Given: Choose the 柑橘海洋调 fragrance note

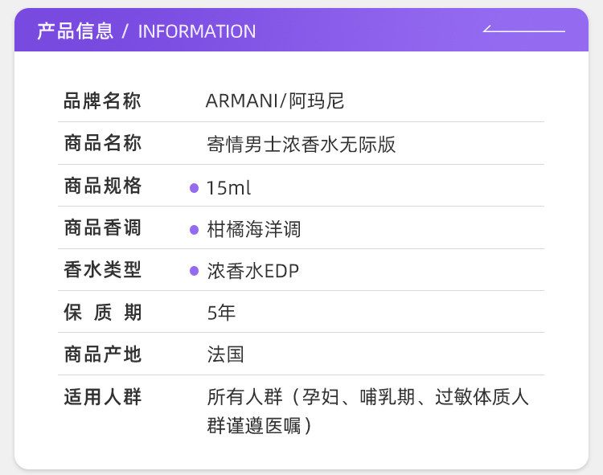Looking at the screenshot, I should tap(254, 230).
